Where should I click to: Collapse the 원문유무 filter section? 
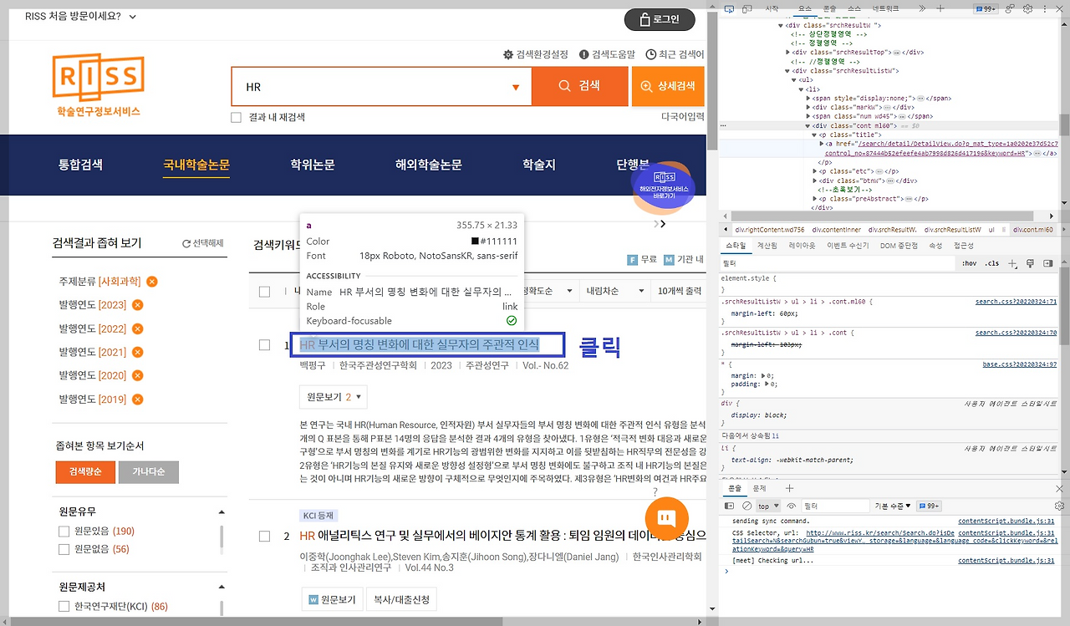point(222,511)
